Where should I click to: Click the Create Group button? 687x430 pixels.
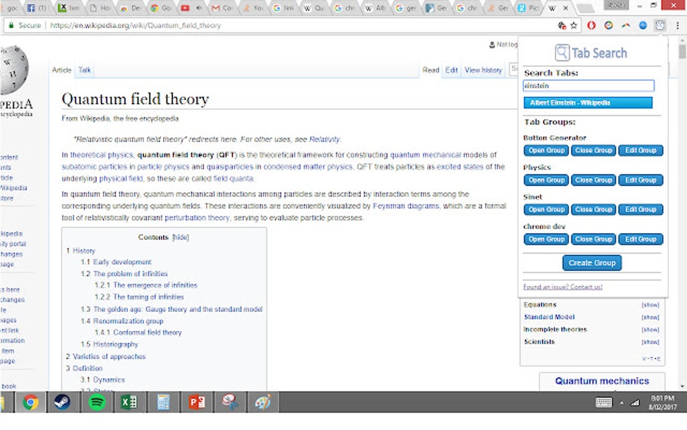click(592, 263)
